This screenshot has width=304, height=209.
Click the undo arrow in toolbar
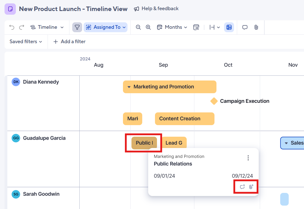pos(12,27)
